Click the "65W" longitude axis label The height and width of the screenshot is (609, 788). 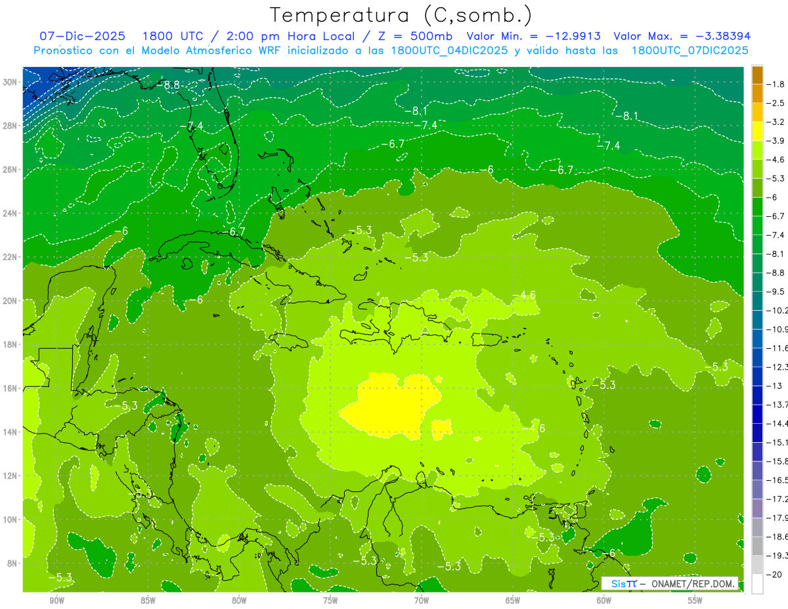tap(513, 600)
